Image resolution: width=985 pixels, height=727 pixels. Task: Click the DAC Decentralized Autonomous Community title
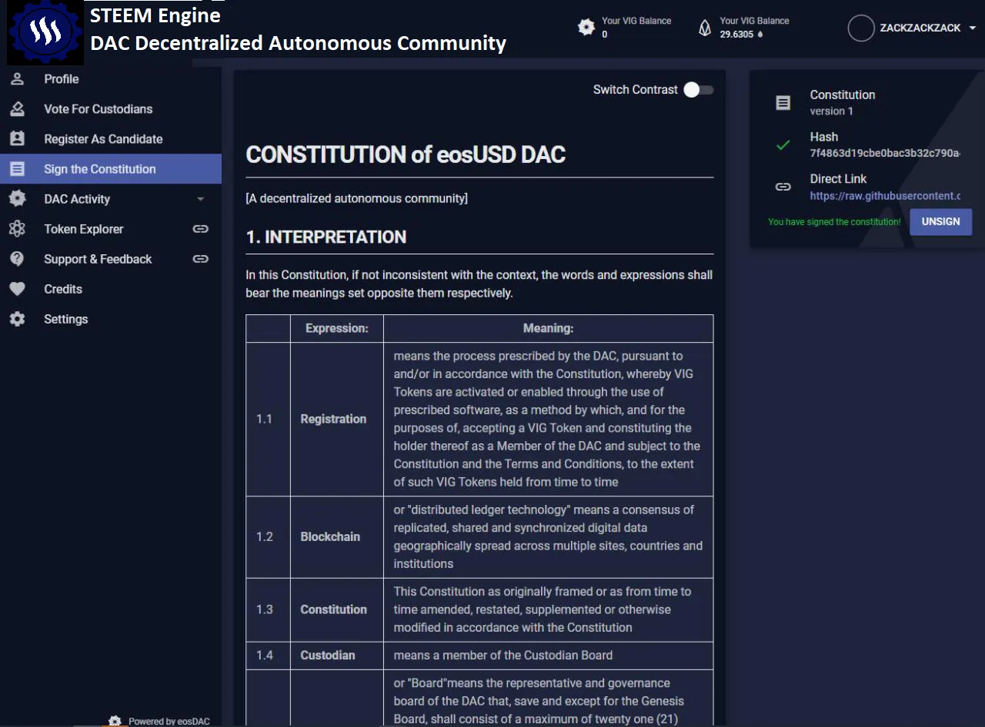[299, 43]
